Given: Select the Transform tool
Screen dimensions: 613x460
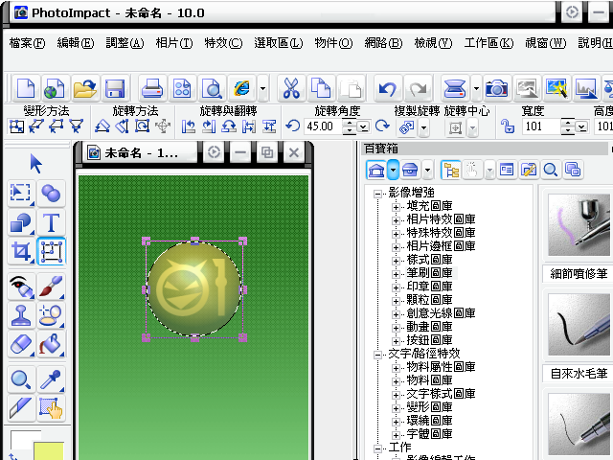Looking at the screenshot, I should 51,251.
